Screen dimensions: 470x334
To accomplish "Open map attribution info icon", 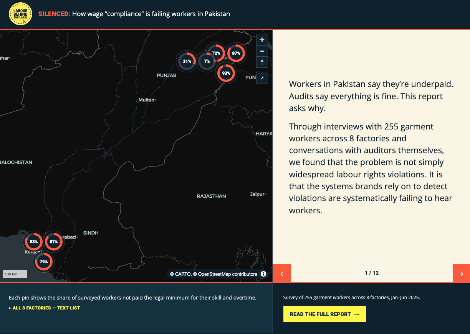I will [x=263, y=274].
